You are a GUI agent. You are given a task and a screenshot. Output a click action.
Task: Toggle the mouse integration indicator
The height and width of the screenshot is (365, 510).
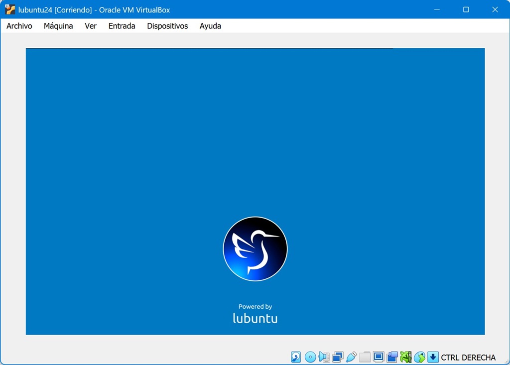coord(419,357)
